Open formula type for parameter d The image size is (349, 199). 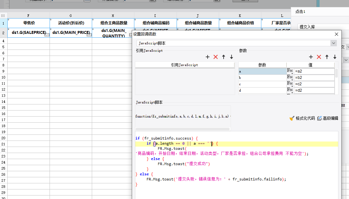[290, 90]
